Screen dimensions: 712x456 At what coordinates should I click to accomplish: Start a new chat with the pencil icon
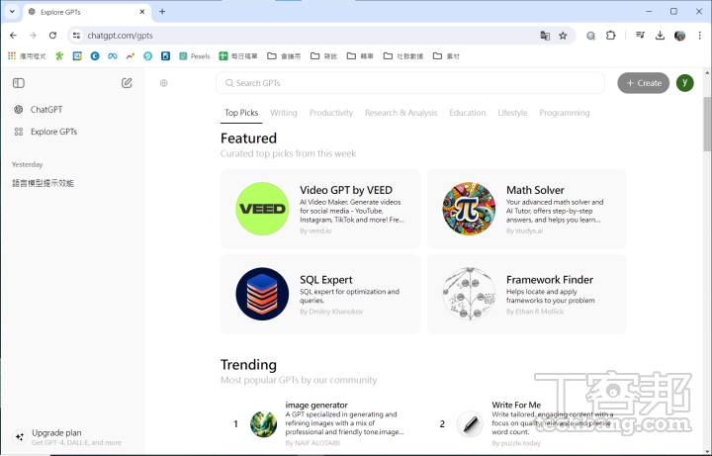[127, 83]
